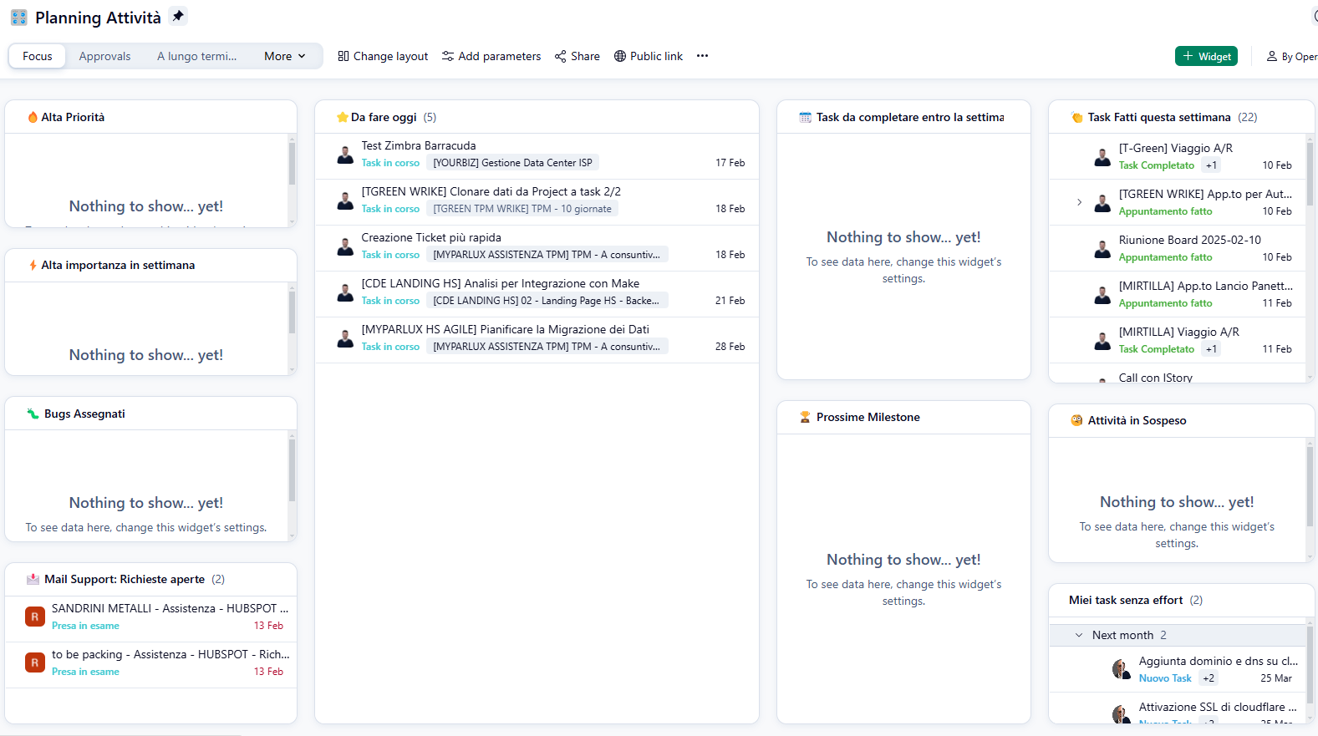
Task: Click the avatar on [CDE LANDING HS] Analisi row
Action: 344,293
